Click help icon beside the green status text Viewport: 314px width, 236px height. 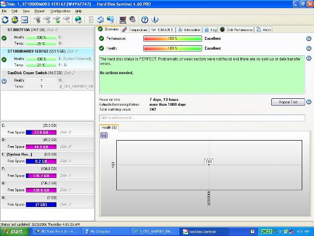point(309,58)
